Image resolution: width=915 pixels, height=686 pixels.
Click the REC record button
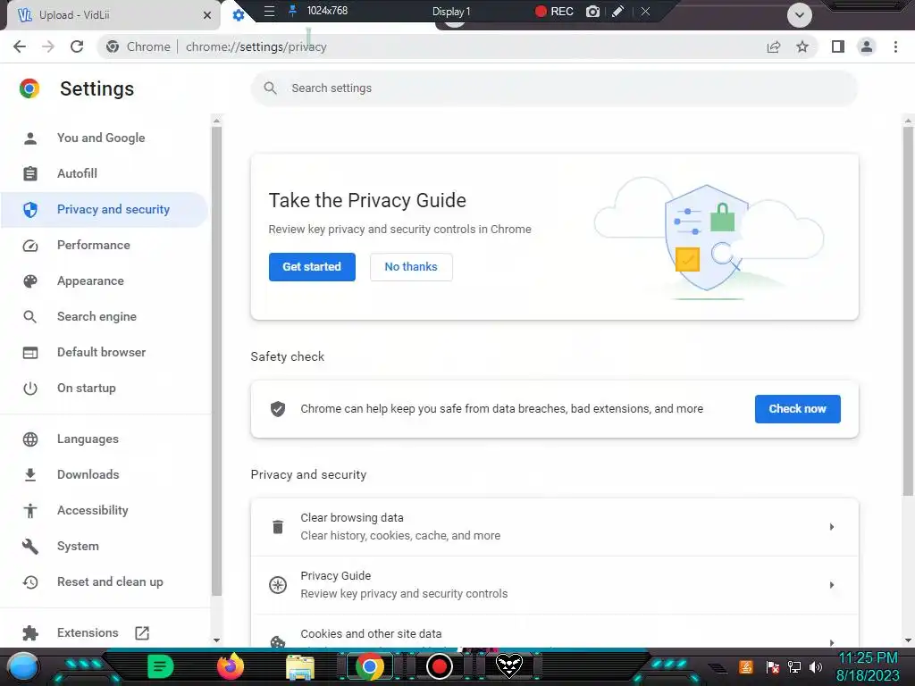click(554, 11)
